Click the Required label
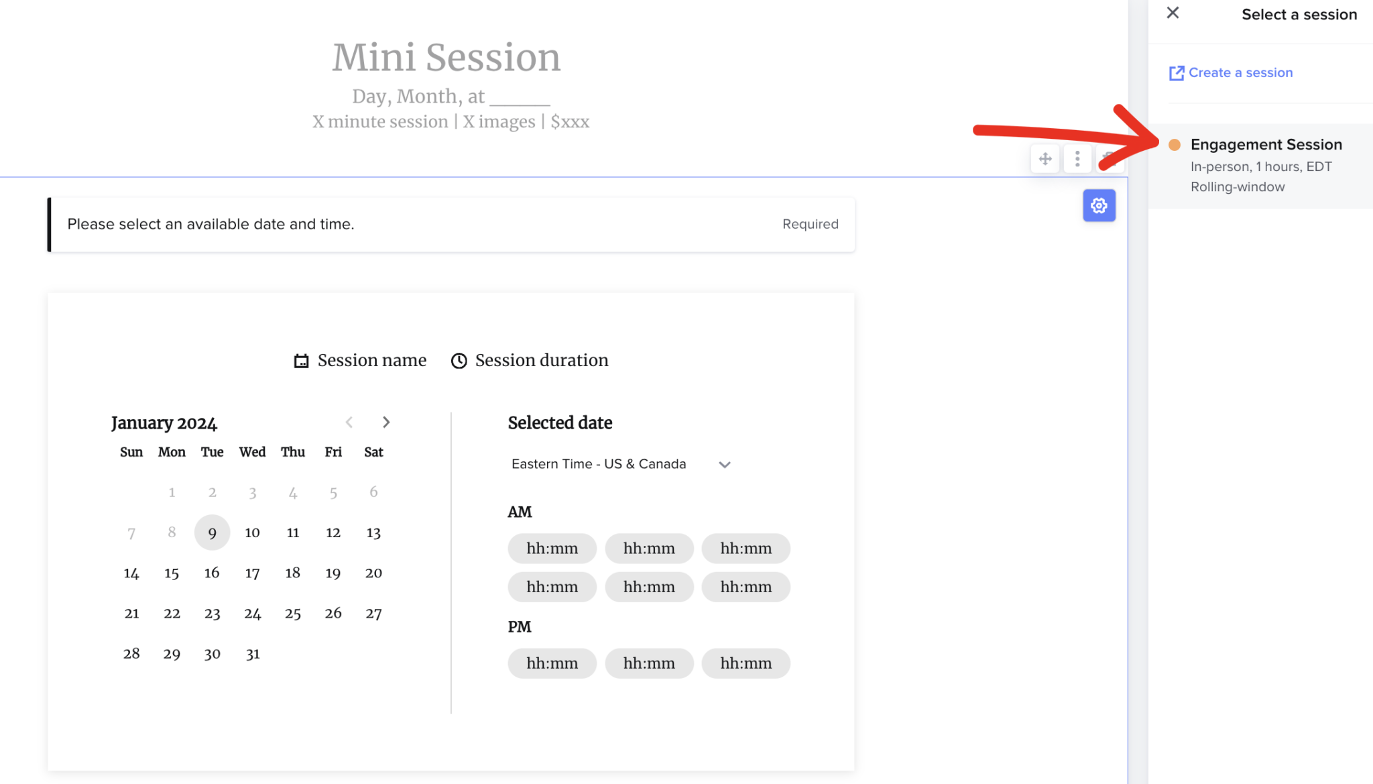The width and height of the screenshot is (1373, 784). pos(810,224)
